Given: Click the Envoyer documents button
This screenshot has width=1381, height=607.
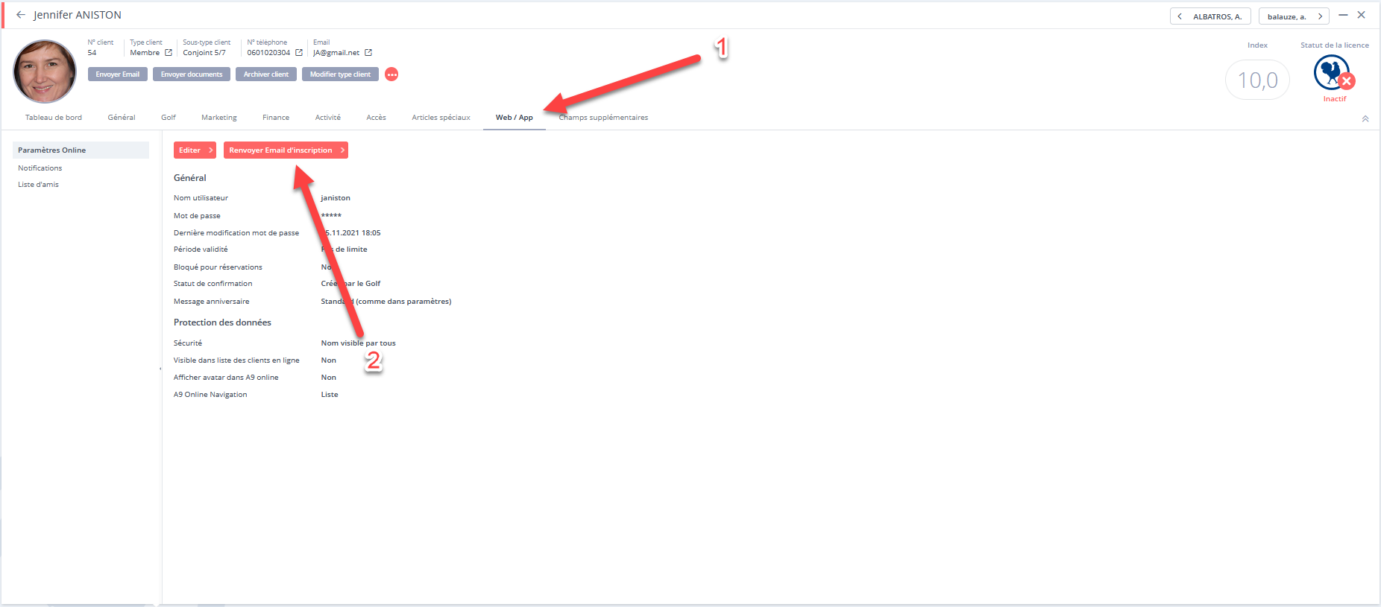Looking at the screenshot, I should 192,74.
